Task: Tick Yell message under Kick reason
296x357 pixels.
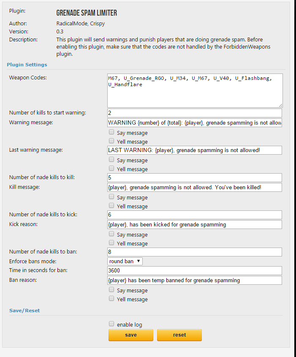Action: 111,243
